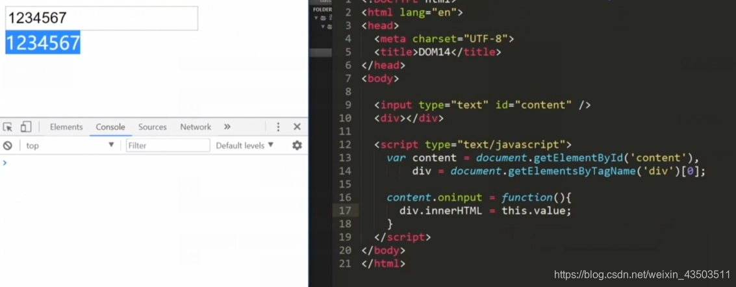Click the DOM14 title text in code
The image size is (736, 287).
pos(435,52)
